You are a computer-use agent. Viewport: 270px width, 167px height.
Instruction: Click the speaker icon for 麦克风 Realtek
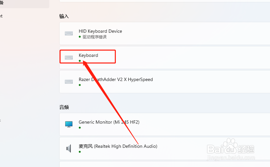point(69,148)
